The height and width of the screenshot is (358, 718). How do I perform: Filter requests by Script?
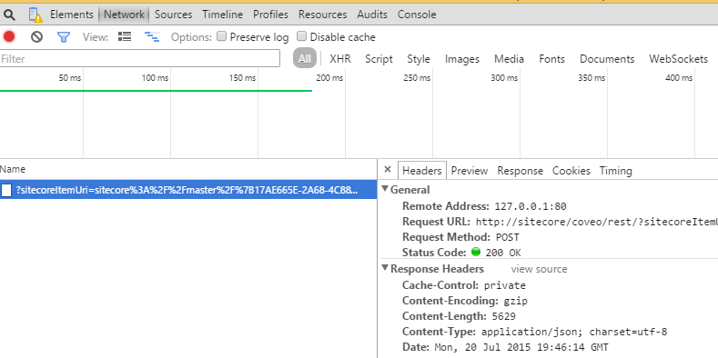point(379,59)
